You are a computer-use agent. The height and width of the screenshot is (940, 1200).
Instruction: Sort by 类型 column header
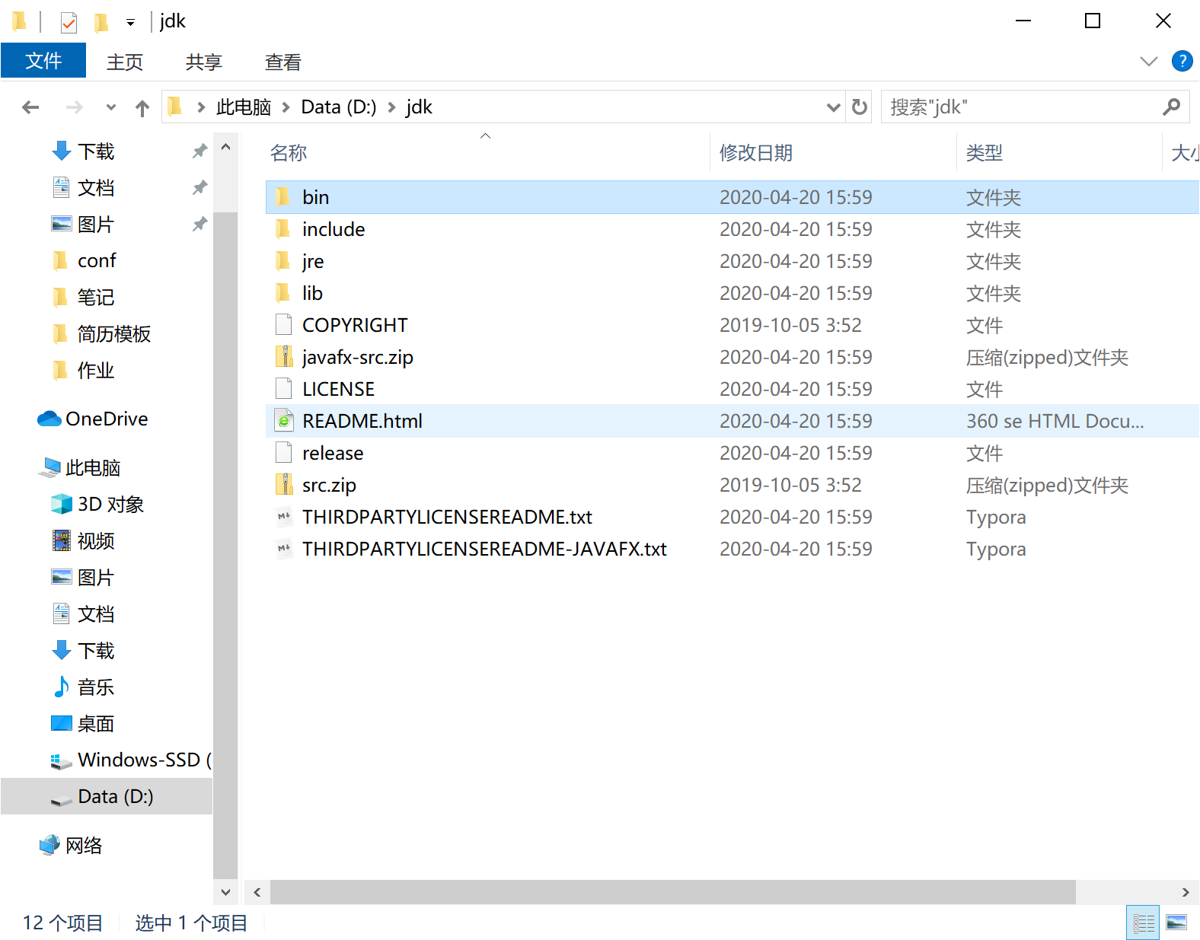(985, 153)
